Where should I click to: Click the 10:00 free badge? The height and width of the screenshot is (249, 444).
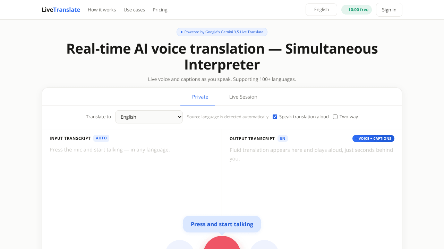(x=357, y=10)
